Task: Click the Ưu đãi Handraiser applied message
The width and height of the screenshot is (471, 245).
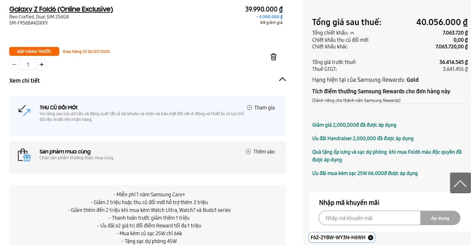Action: [x=363, y=138]
